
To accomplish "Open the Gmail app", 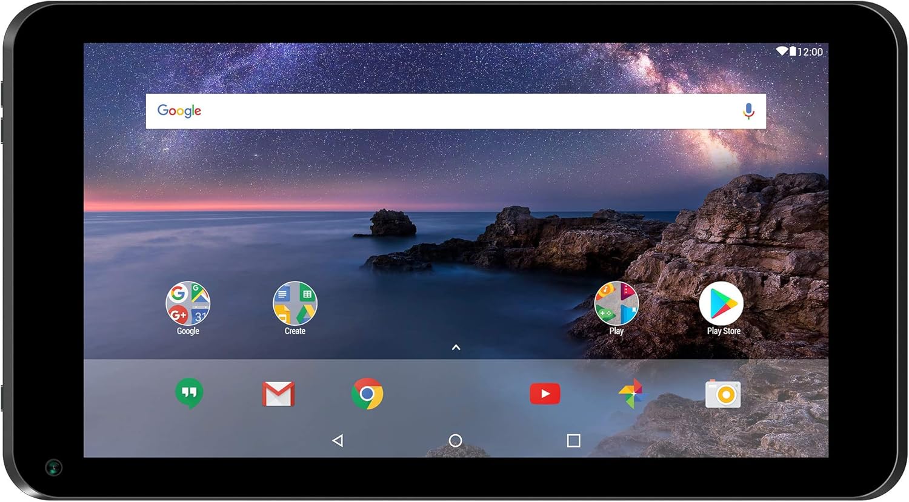I will point(278,394).
